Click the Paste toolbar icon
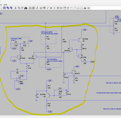 point(22,8)
